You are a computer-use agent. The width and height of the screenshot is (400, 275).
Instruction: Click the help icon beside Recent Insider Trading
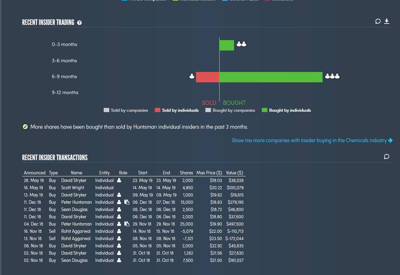pos(80,23)
